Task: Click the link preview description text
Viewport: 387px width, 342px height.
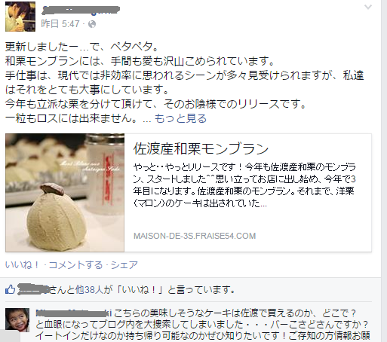Action: tap(244, 185)
